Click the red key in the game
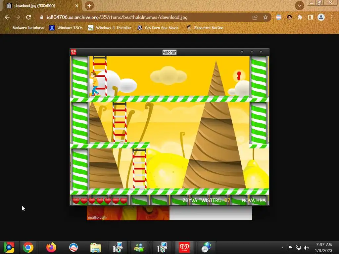This screenshot has height=254, width=339. coord(239,76)
